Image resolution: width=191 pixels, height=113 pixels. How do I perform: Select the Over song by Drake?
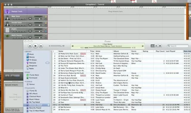[121, 102]
